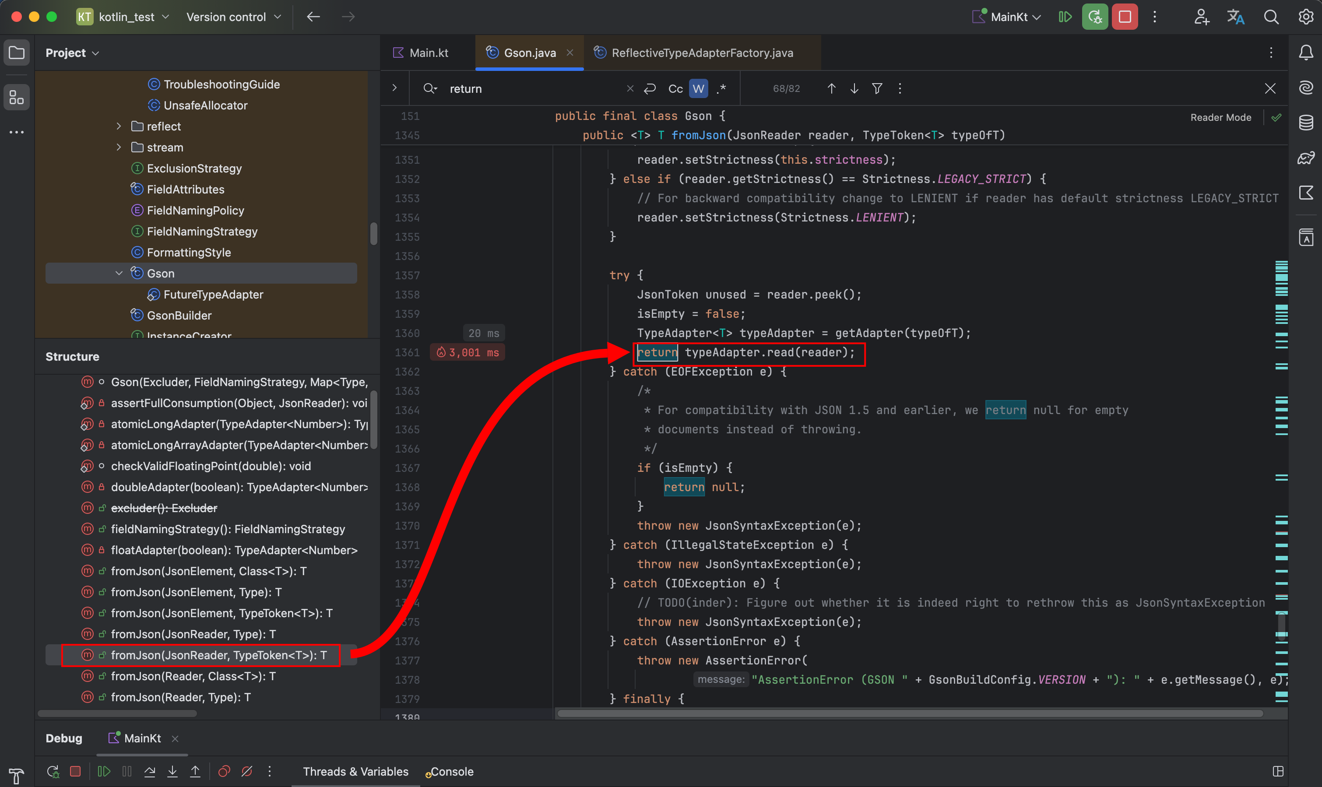Open Search Everywhere via magnifier icon
This screenshot has width=1322, height=787.
coord(1271,17)
